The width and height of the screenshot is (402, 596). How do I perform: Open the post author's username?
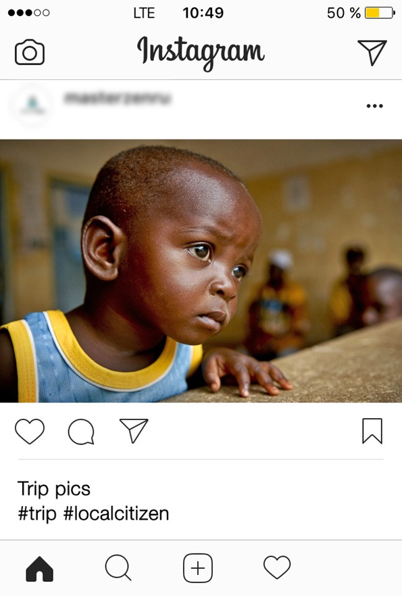coord(118,98)
